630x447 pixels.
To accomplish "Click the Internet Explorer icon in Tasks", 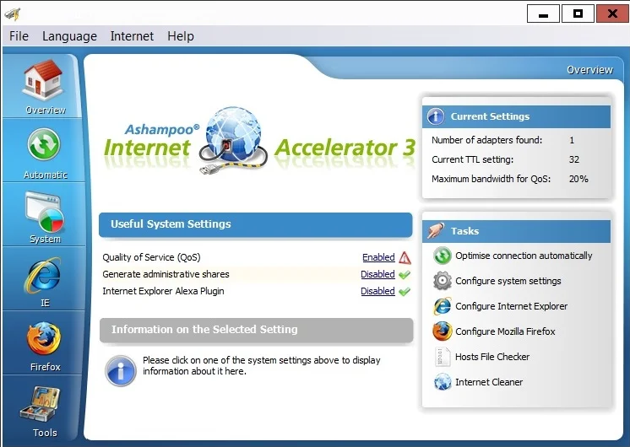I will 443,306.
